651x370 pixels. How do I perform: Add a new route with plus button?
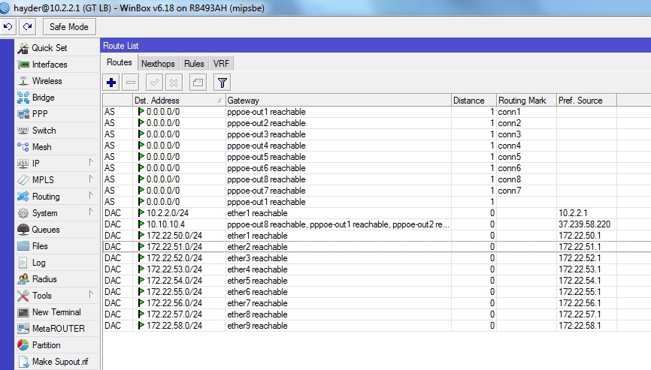pyautogui.click(x=111, y=83)
